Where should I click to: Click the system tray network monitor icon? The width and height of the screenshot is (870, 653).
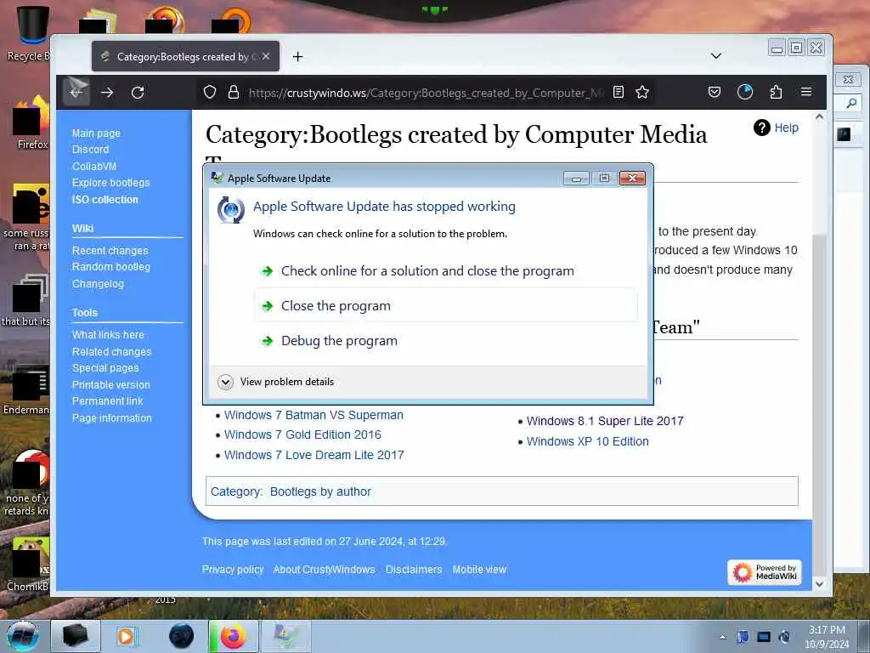(764, 637)
